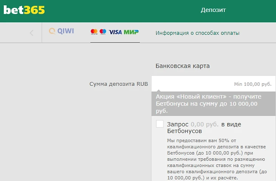Click the 'Сумма депозита RUB' label
This screenshot has height=181, width=276.
click(x=118, y=84)
